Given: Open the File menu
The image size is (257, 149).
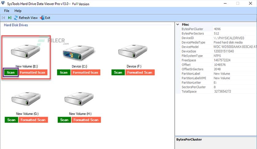Looking at the screenshot, I should tap(6, 11).
